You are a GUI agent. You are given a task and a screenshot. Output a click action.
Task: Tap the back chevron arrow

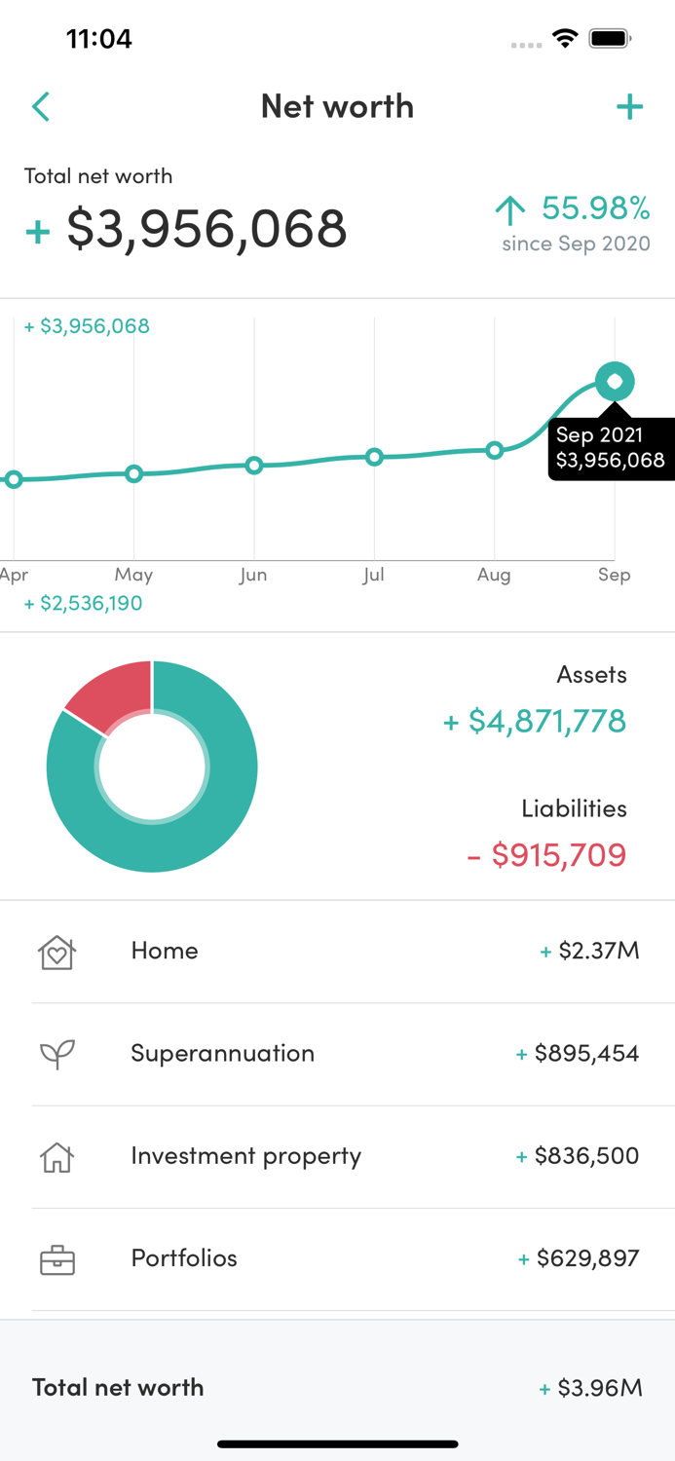[41, 106]
